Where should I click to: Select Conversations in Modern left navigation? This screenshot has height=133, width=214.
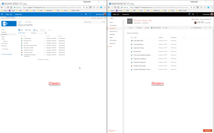[113, 25]
